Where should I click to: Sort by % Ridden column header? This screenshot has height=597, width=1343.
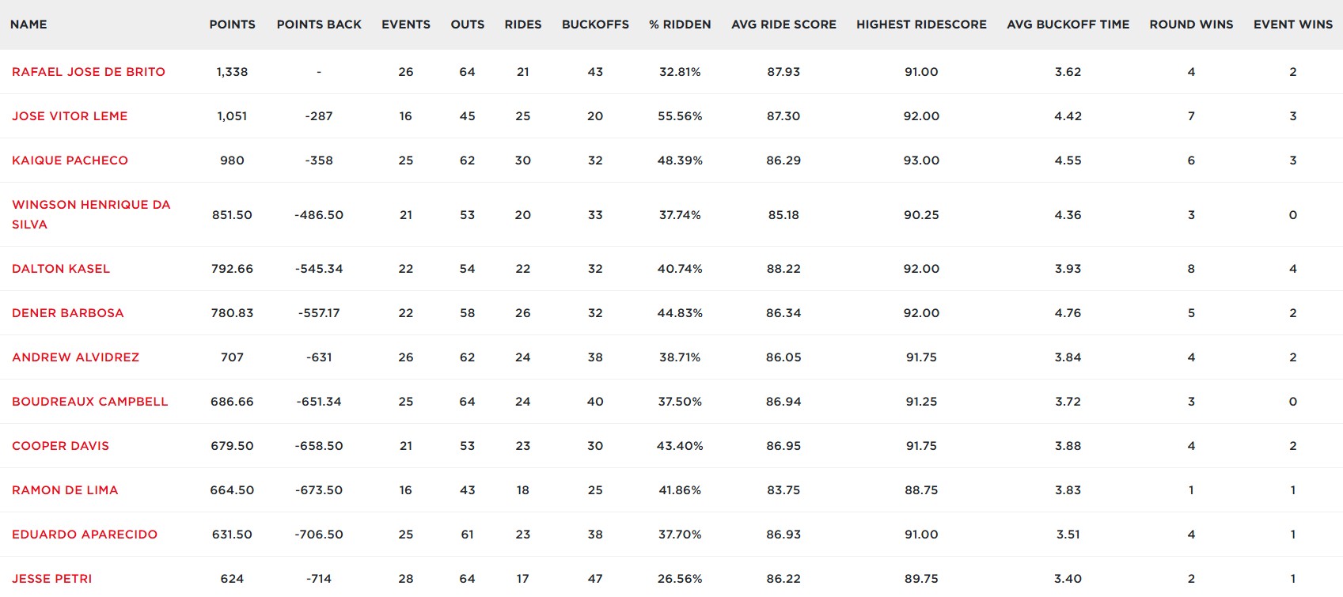tap(680, 25)
